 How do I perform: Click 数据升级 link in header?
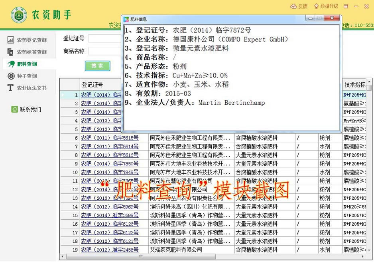tap(329, 6)
